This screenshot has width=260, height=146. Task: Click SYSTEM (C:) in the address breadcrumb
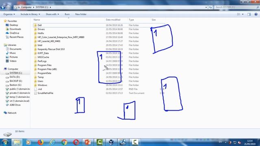click(42, 7)
